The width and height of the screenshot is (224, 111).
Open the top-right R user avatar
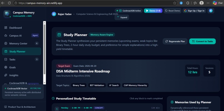tap(211, 11)
